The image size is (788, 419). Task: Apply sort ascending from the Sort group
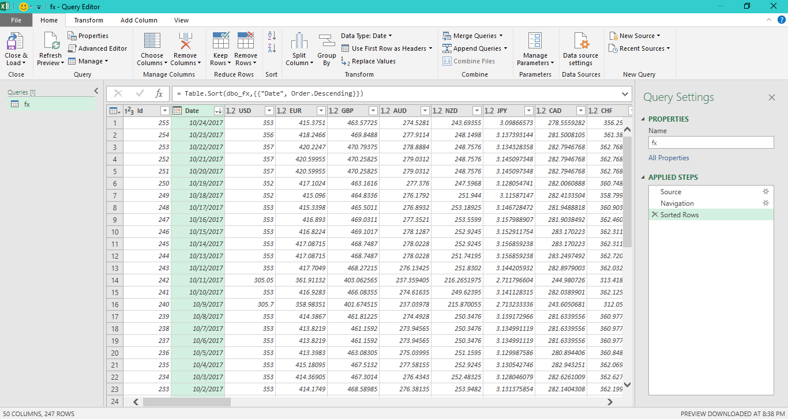click(271, 36)
